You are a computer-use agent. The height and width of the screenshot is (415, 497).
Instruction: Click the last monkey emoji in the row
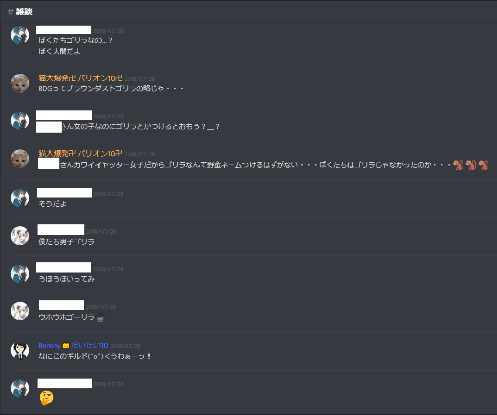pyautogui.click(x=484, y=165)
